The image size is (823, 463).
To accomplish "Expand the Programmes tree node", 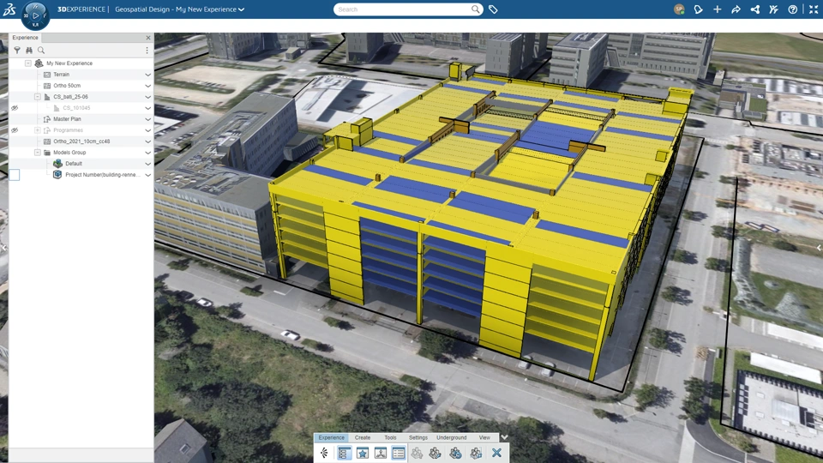I will coord(37,130).
